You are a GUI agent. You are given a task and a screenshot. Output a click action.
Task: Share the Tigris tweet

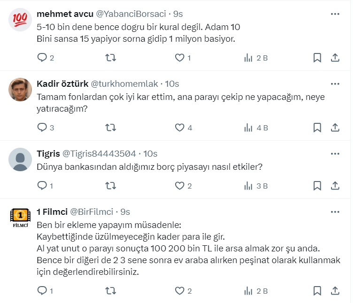[x=335, y=186]
